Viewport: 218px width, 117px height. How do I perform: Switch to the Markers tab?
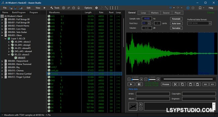coord(155,13)
